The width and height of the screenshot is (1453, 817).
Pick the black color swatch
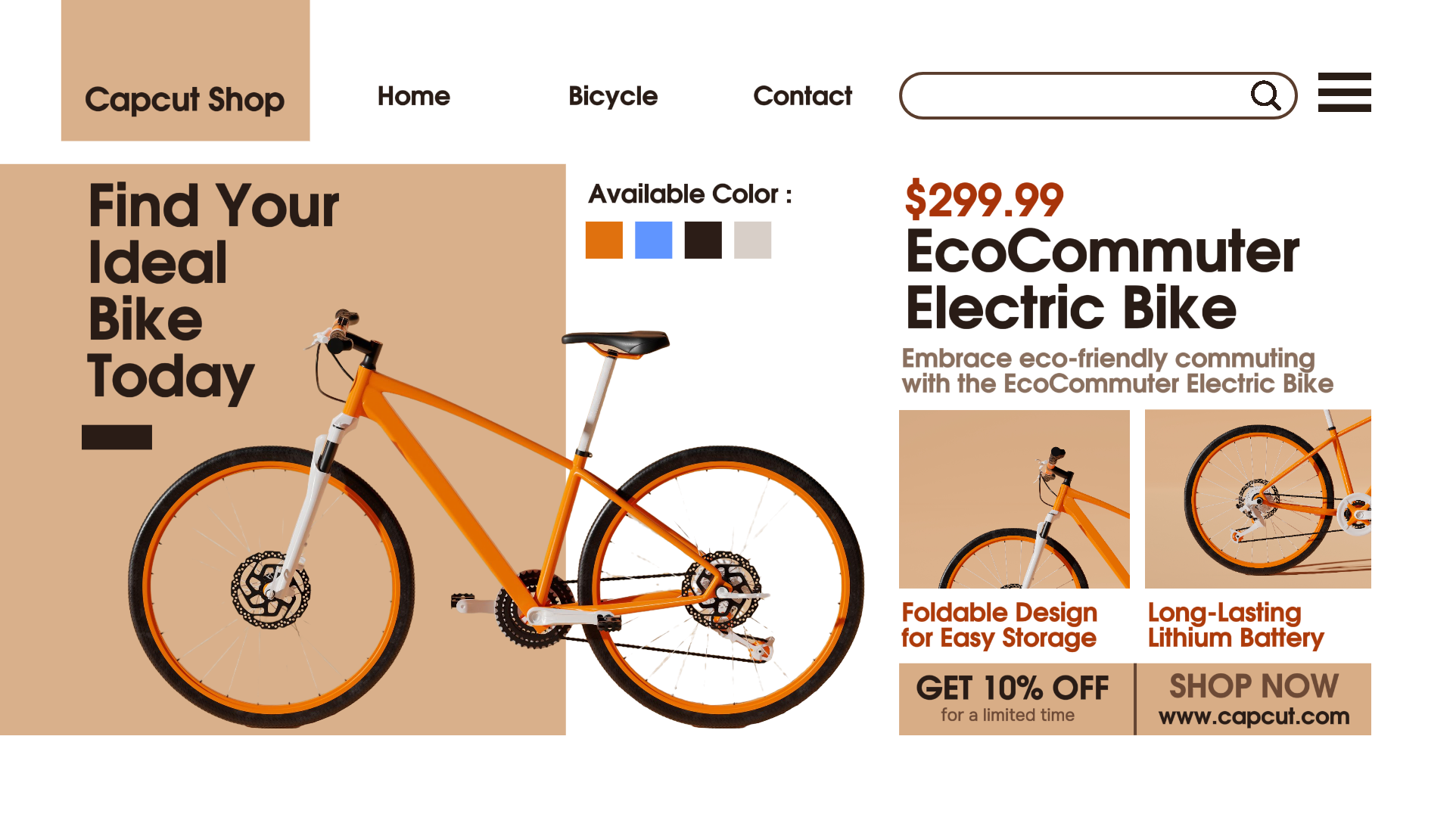[703, 241]
